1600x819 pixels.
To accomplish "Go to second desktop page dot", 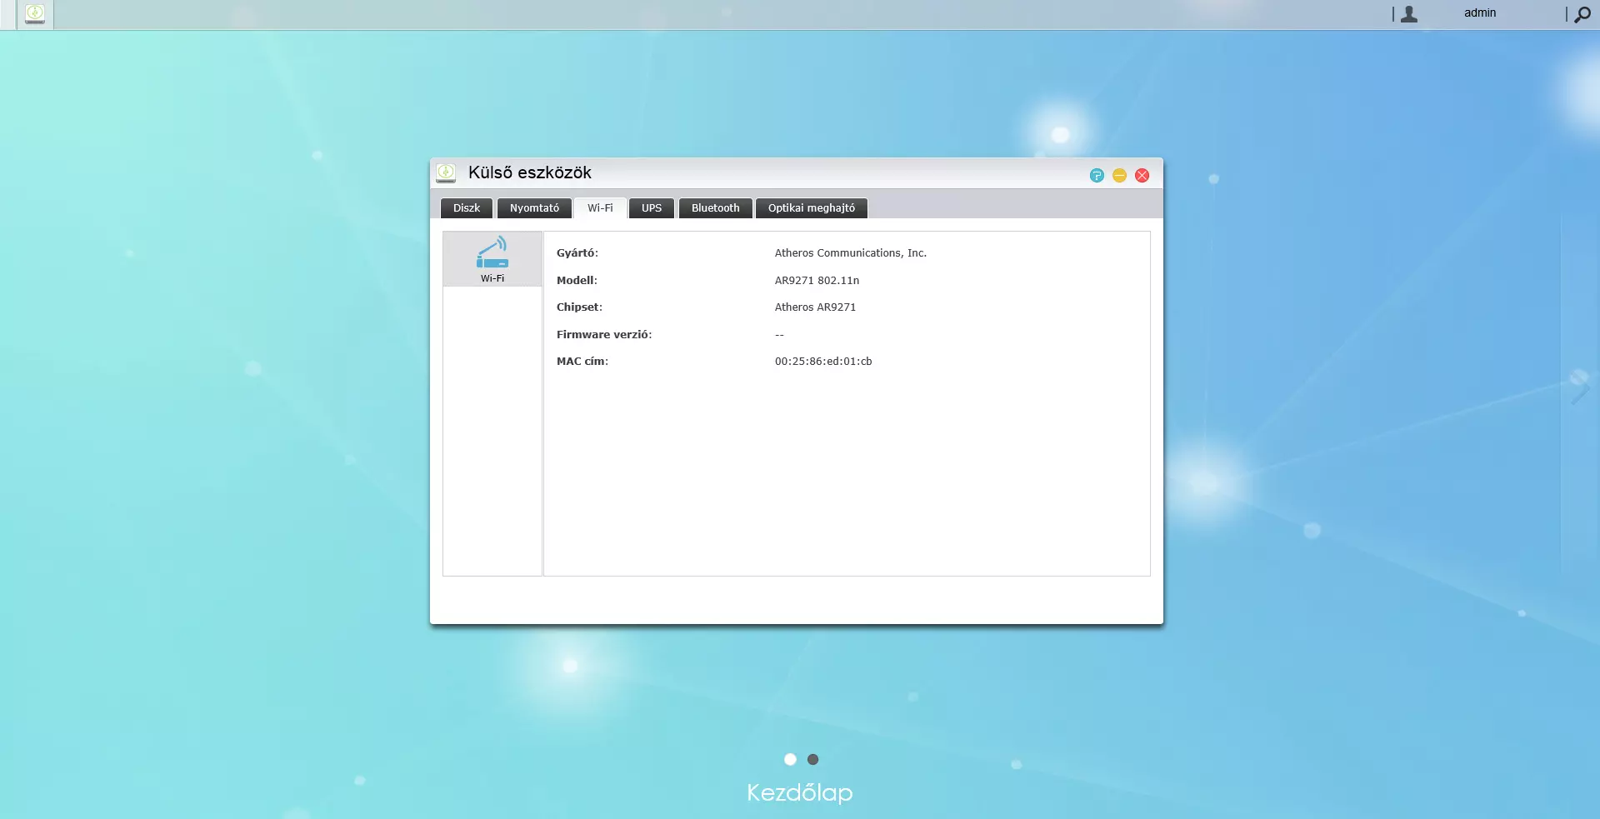I will [x=813, y=759].
